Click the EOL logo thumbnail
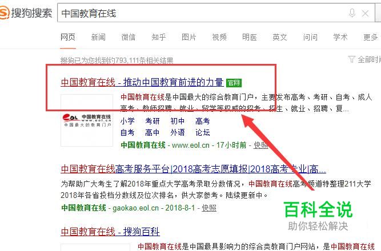Screen dimensions: 381x251 [87, 120]
